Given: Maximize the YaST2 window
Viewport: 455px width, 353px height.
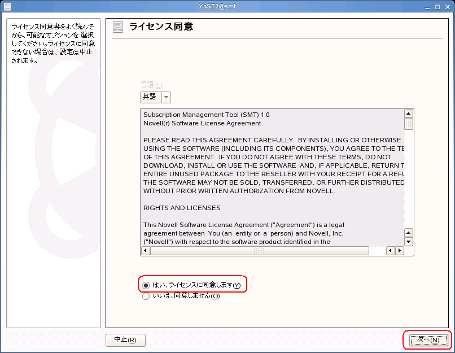Looking at the screenshot, I should pyautogui.click(x=437, y=7).
